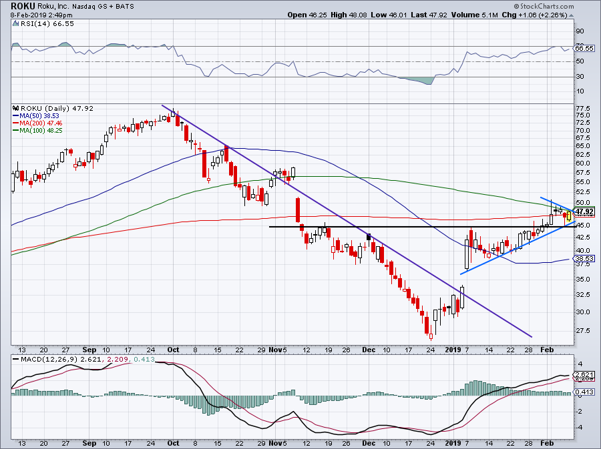The height and width of the screenshot is (449, 601).
Task: Click the 'Roku, Inc.' company name
Action: pos(53,7)
